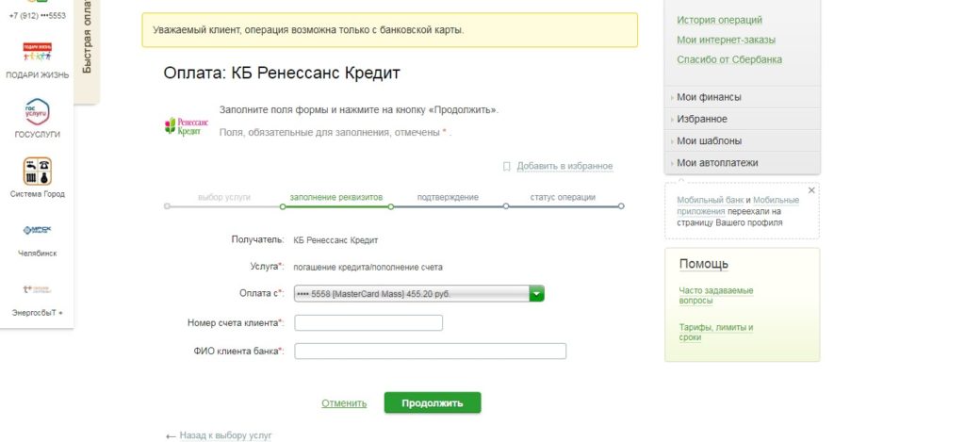Click the Оплата: КБ Ренессанс Кредит heading
The height and width of the screenshot is (442, 965).
(x=282, y=74)
